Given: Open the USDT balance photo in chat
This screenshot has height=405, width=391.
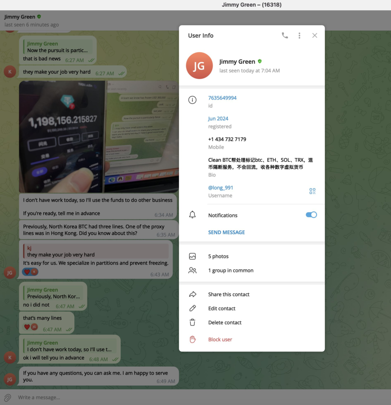Looking at the screenshot, I should (x=99, y=136).
